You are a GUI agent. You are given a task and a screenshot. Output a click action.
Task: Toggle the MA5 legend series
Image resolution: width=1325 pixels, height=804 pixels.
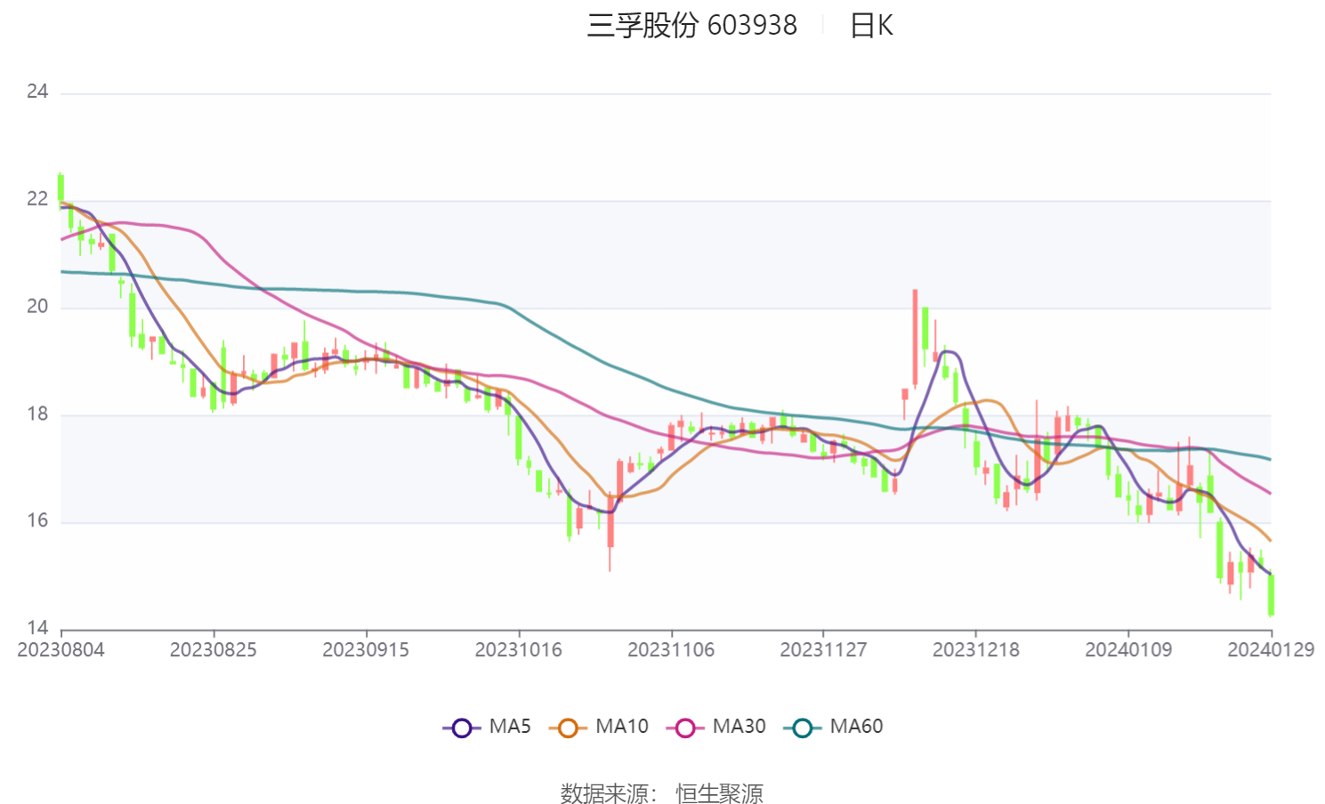pyautogui.click(x=487, y=727)
